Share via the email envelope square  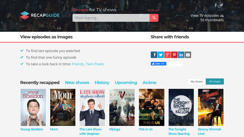tap(188, 55)
